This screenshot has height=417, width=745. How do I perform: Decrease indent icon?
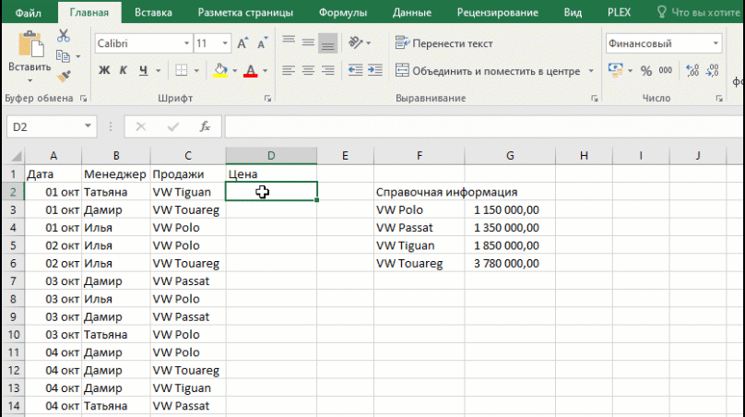[x=355, y=70]
